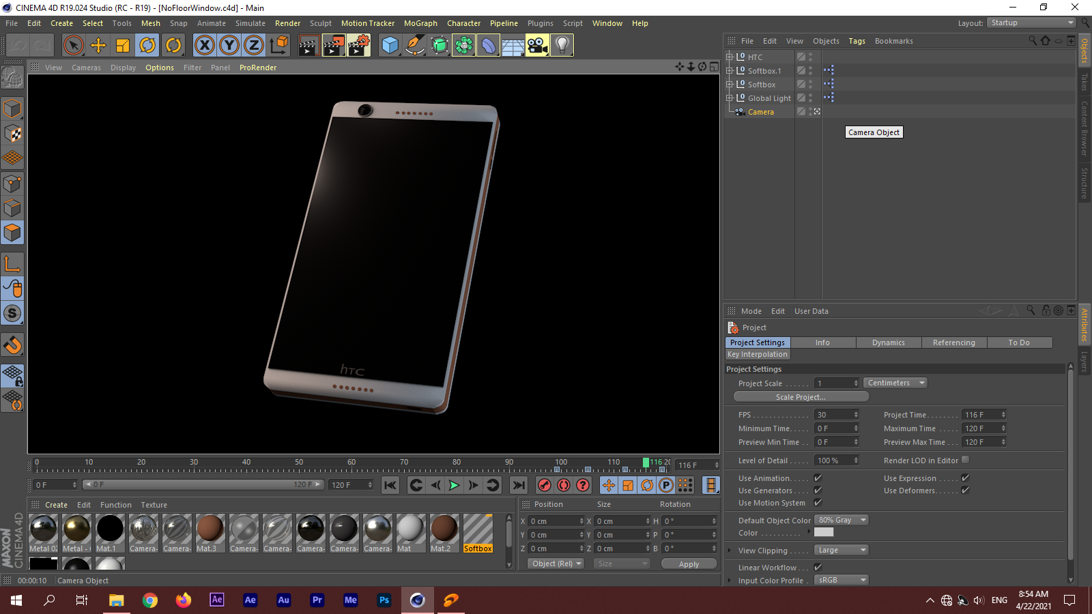Open the Layout Startup dropdown

[x=1032, y=23]
